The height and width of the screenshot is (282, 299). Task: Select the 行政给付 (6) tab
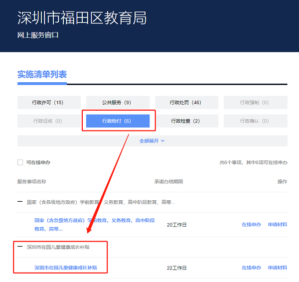pyautogui.click(x=118, y=121)
